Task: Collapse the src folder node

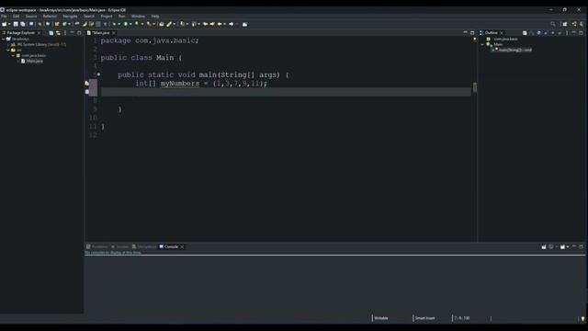Action: (x=8, y=50)
